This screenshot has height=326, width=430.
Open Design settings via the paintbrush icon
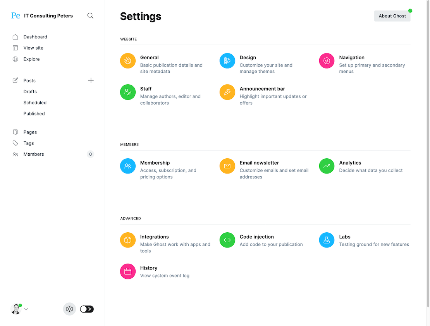pyautogui.click(x=227, y=61)
